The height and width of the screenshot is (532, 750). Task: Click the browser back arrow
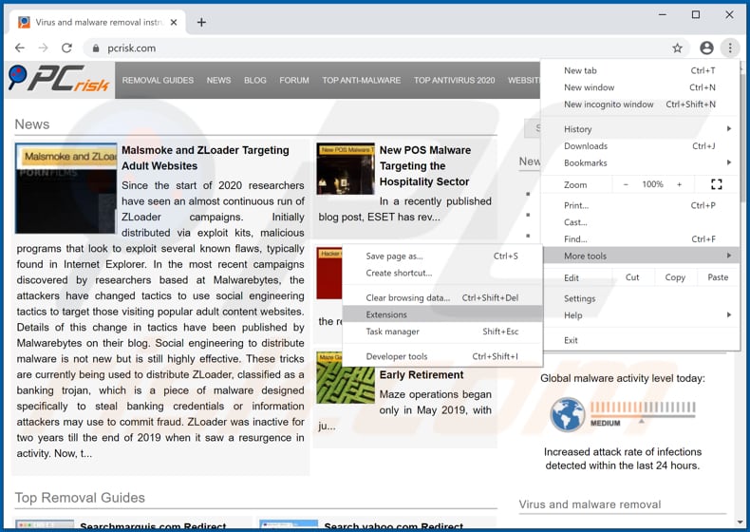[x=20, y=48]
